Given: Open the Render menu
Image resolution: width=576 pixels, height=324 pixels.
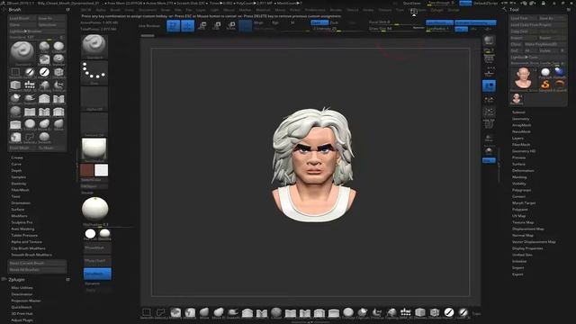Looking at the screenshot, I should click(x=336, y=10).
